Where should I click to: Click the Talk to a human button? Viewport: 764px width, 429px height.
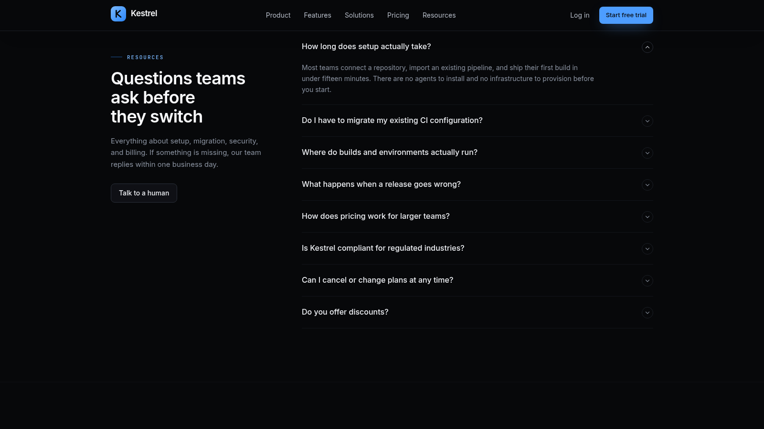[144, 193]
